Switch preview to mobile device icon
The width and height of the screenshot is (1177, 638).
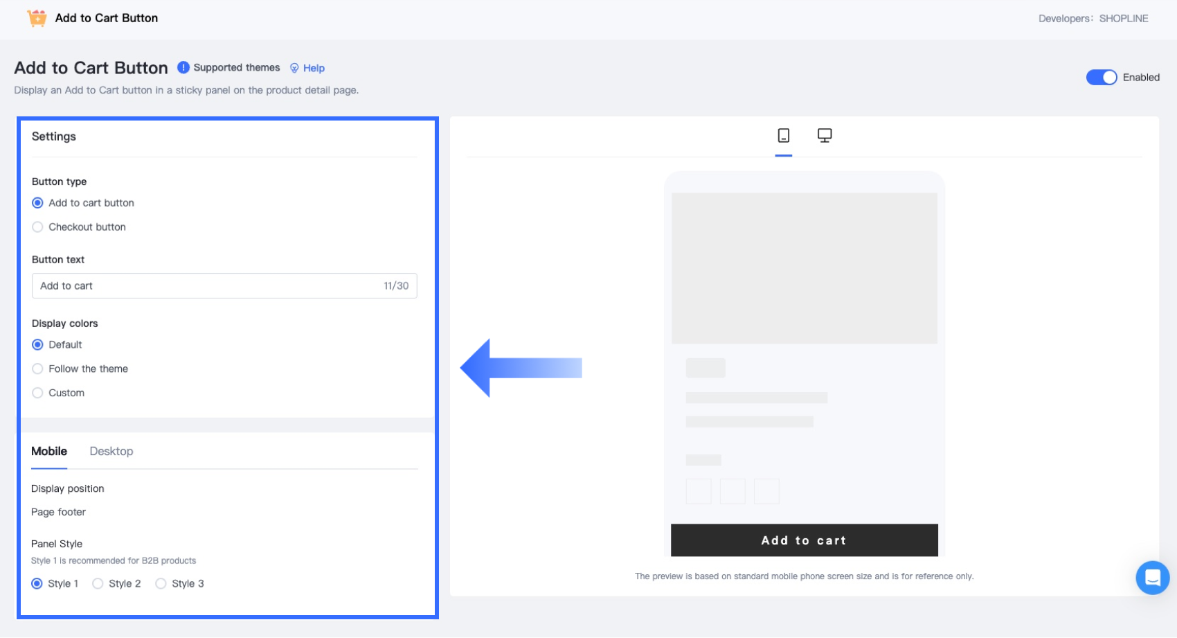784,135
